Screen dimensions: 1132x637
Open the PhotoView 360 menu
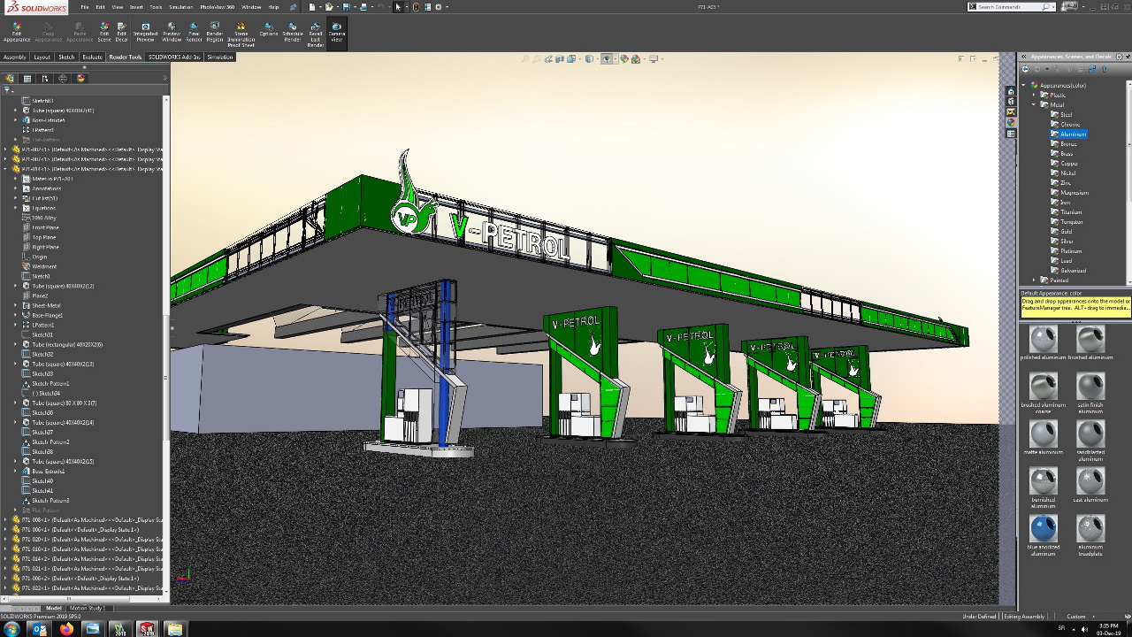tap(217, 6)
